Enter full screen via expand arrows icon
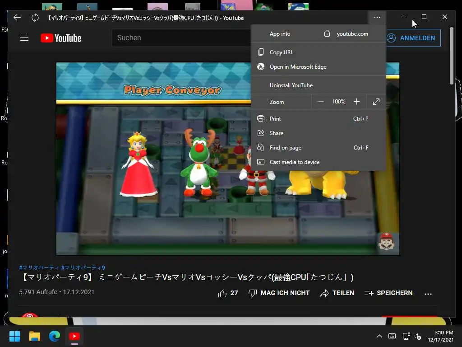Viewport: 462px width, 347px height. click(376, 102)
